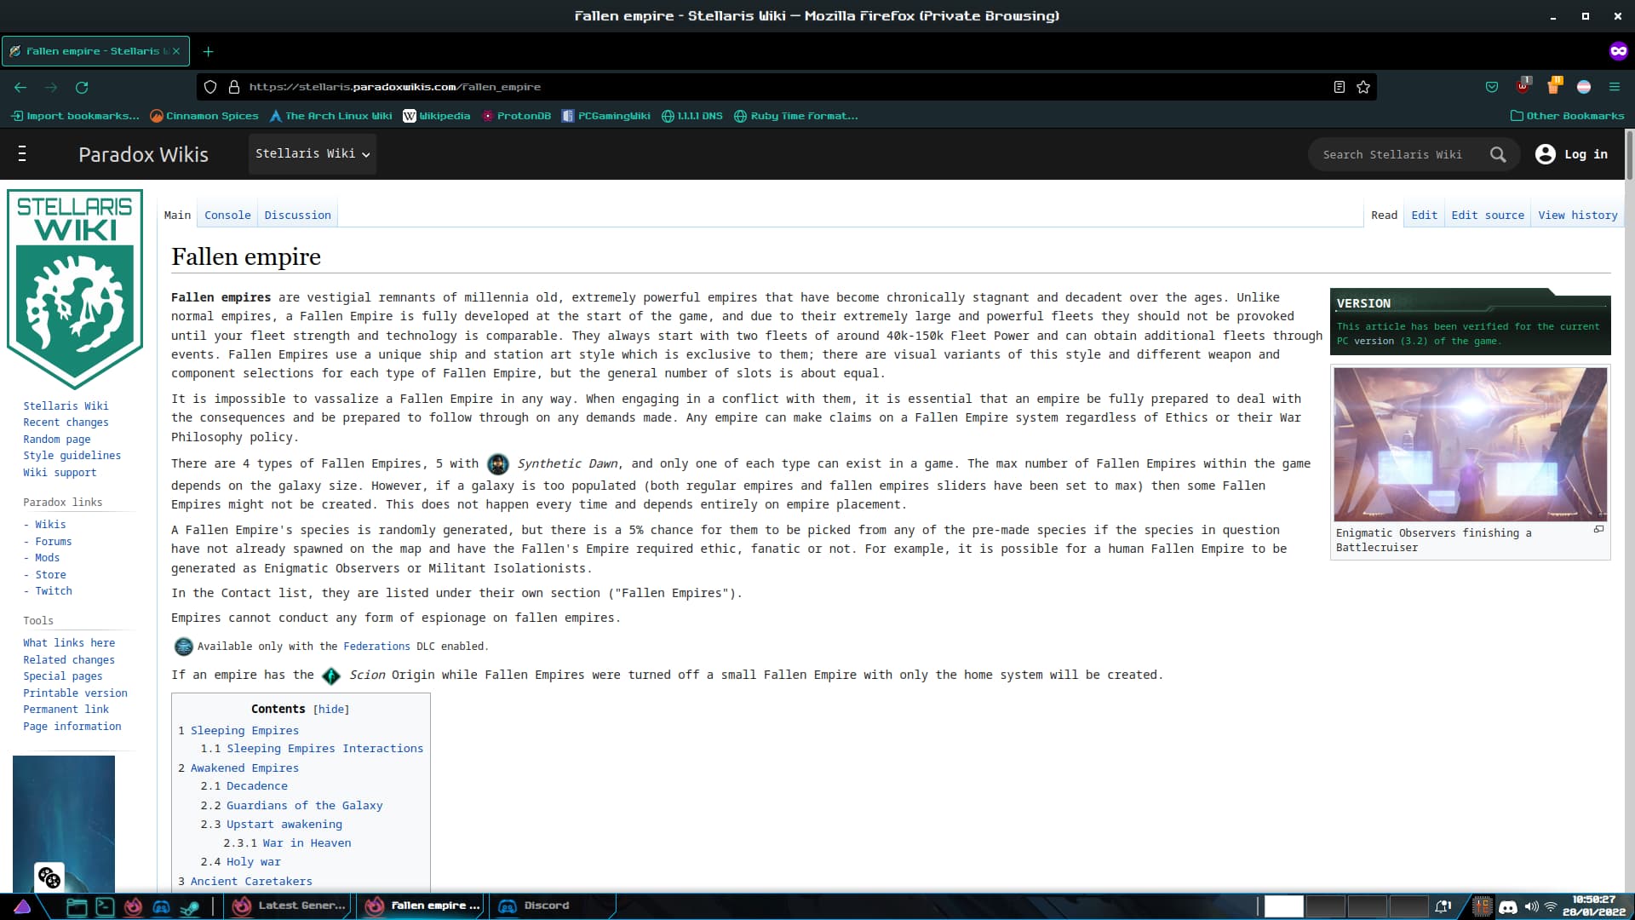Click the site padlock icon
Screen dimensions: 1635x920
(234, 87)
